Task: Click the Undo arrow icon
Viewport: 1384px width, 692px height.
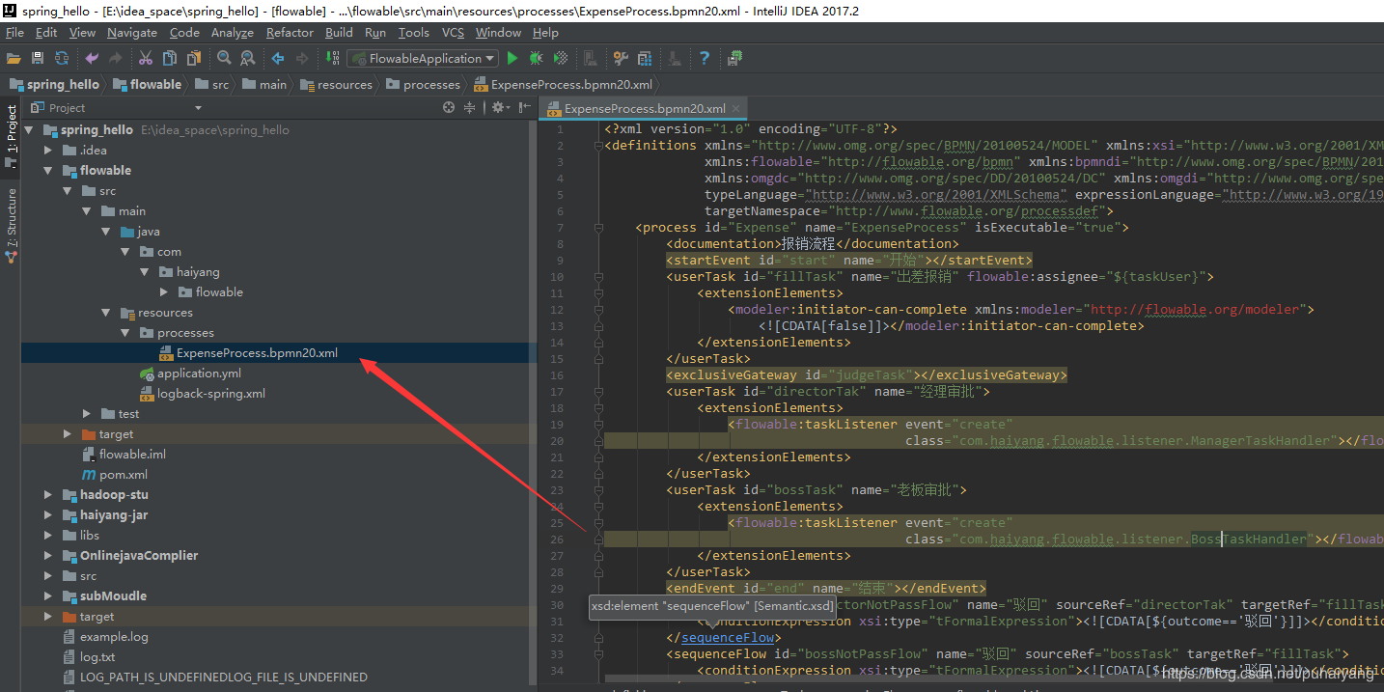Action: (92, 59)
